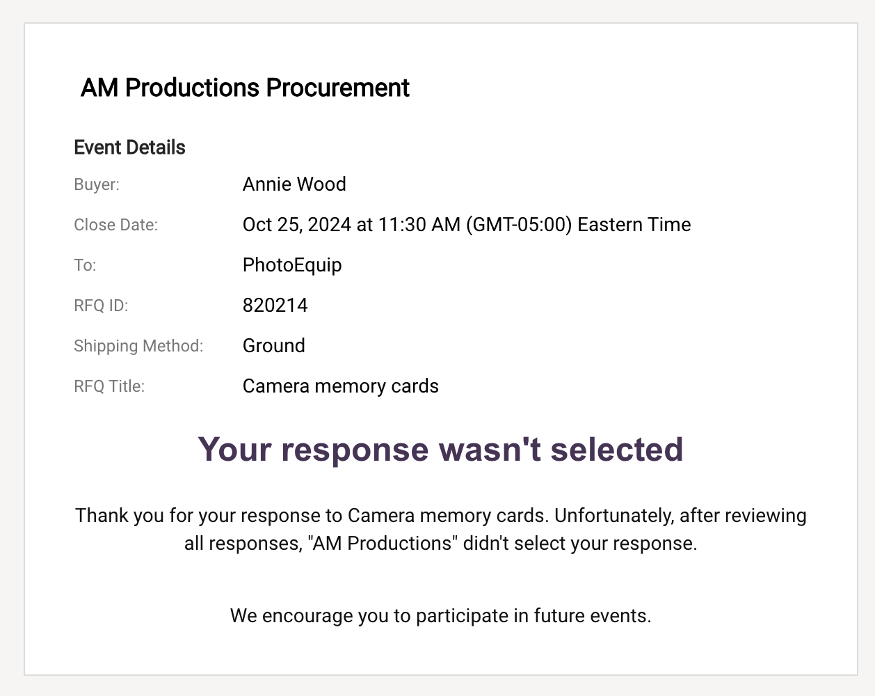Select buyer name Annie Wood
Image resolution: width=875 pixels, height=696 pixels.
tap(294, 184)
